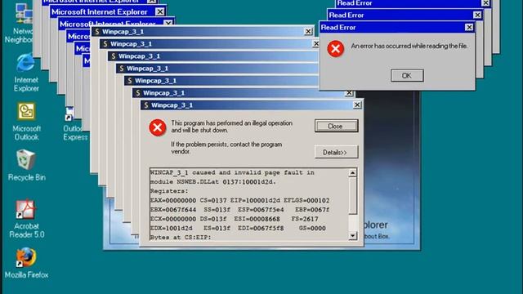Click the red error icon in Winpcap dialog
Viewport: 523px width, 294px height.
tap(158, 127)
